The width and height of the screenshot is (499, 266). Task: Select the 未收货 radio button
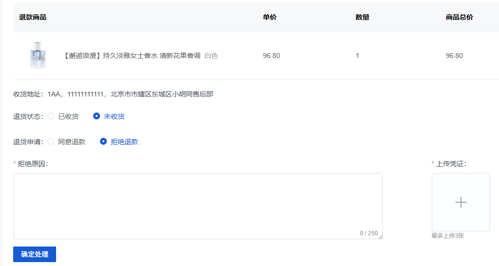97,116
